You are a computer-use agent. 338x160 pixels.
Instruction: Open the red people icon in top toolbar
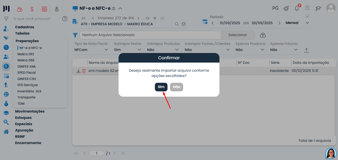pos(20,9)
